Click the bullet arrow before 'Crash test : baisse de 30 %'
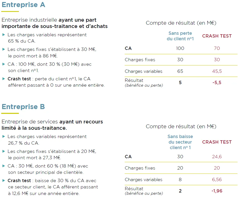This screenshot has height=199, width=240. pos(4,180)
